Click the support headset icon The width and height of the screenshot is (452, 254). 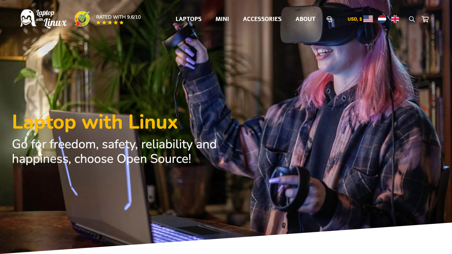pyautogui.click(x=329, y=19)
